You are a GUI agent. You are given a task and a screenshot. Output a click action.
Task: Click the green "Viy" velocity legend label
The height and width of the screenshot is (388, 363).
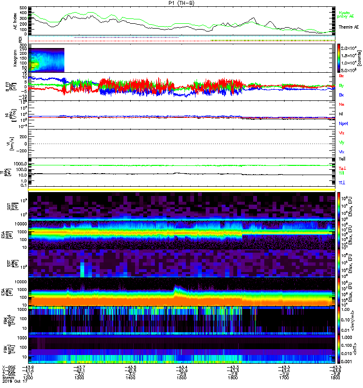click(342, 143)
